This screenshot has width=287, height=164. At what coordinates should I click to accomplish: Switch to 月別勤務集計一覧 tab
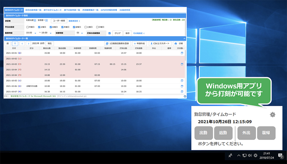pos(90,10)
